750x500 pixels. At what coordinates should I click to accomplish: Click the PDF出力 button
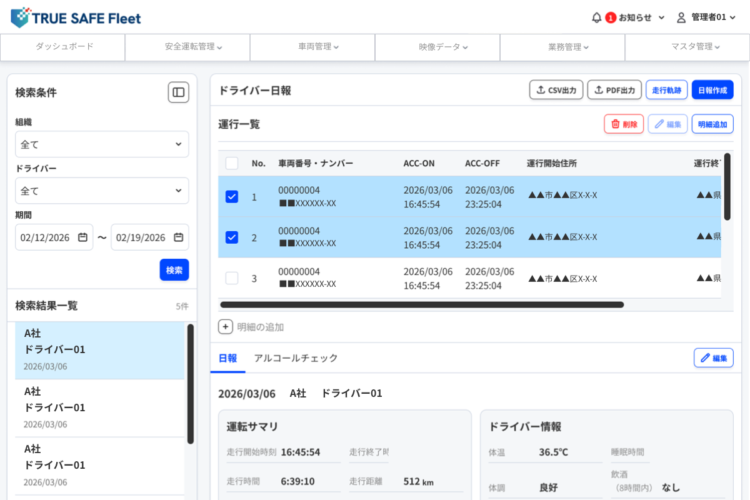click(614, 90)
